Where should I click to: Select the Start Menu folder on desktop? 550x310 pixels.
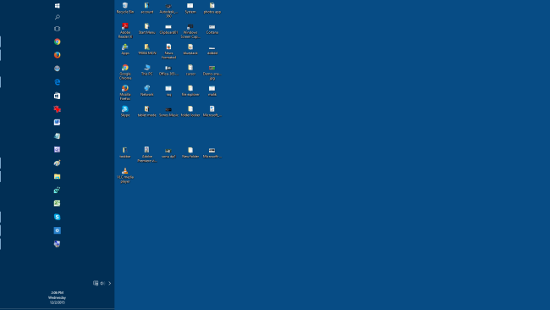147,29
